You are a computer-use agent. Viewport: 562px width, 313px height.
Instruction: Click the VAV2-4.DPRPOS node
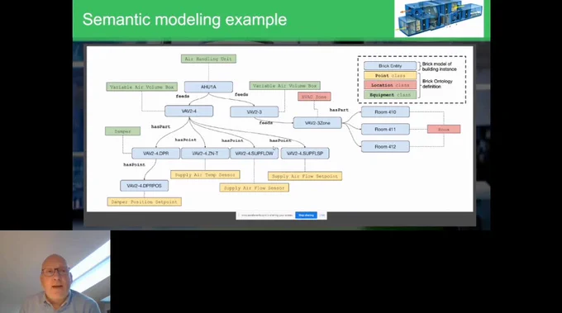coord(144,186)
